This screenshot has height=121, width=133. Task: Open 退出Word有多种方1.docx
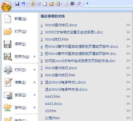click(63, 82)
